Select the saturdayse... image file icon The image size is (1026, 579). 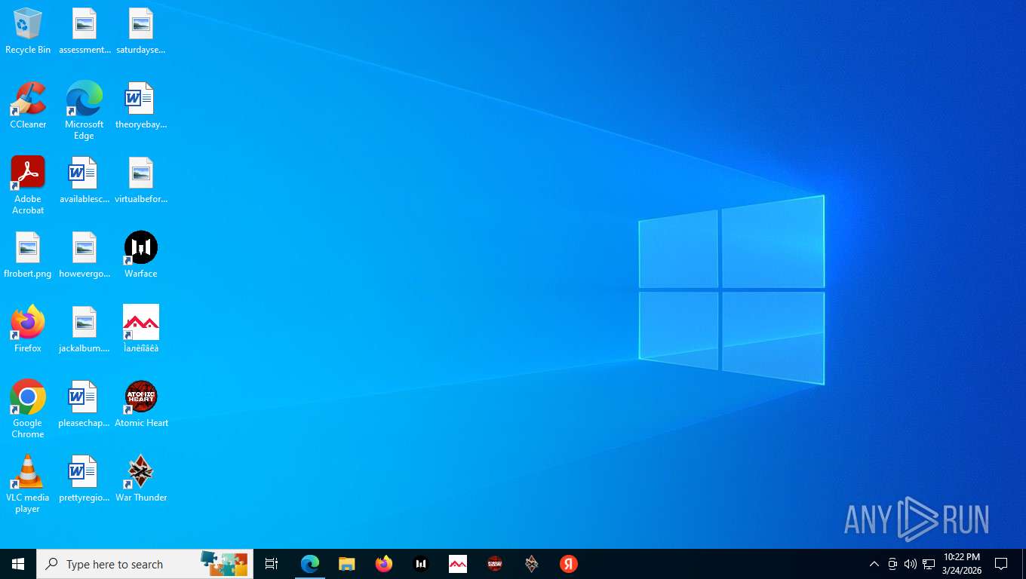pos(141,31)
